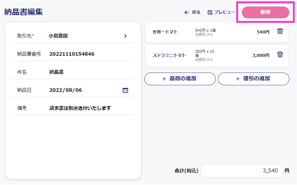Add a discount with 値引の追加

click(x=254, y=79)
